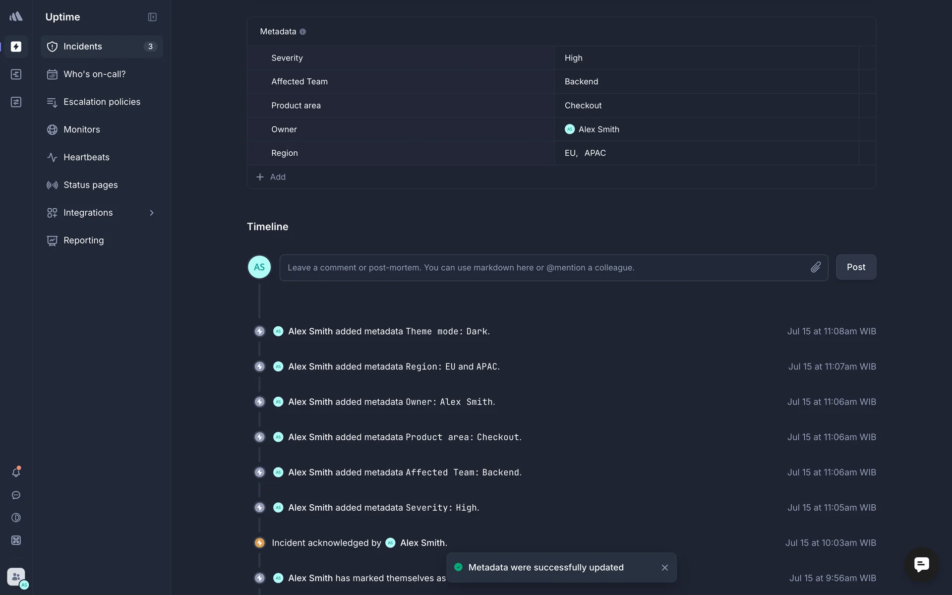The width and height of the screenshot is (952, 595).
Task: Edit the Region EU, APAC value
Action: point(585,153)
